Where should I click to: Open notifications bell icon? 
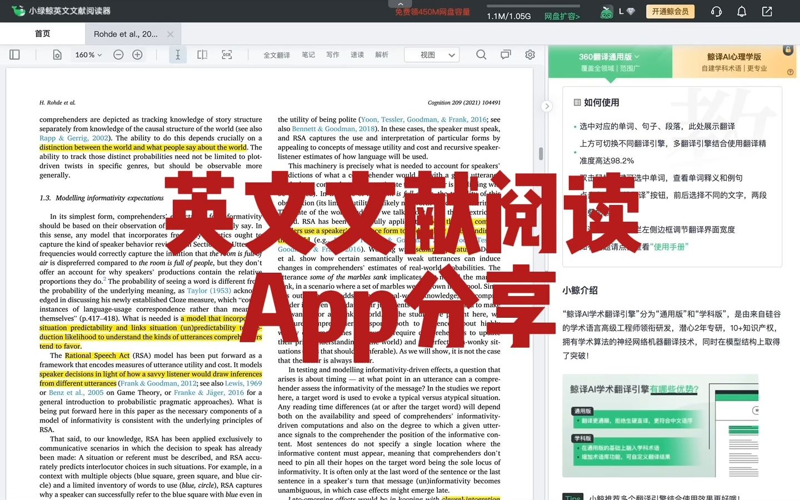point(742,11)
